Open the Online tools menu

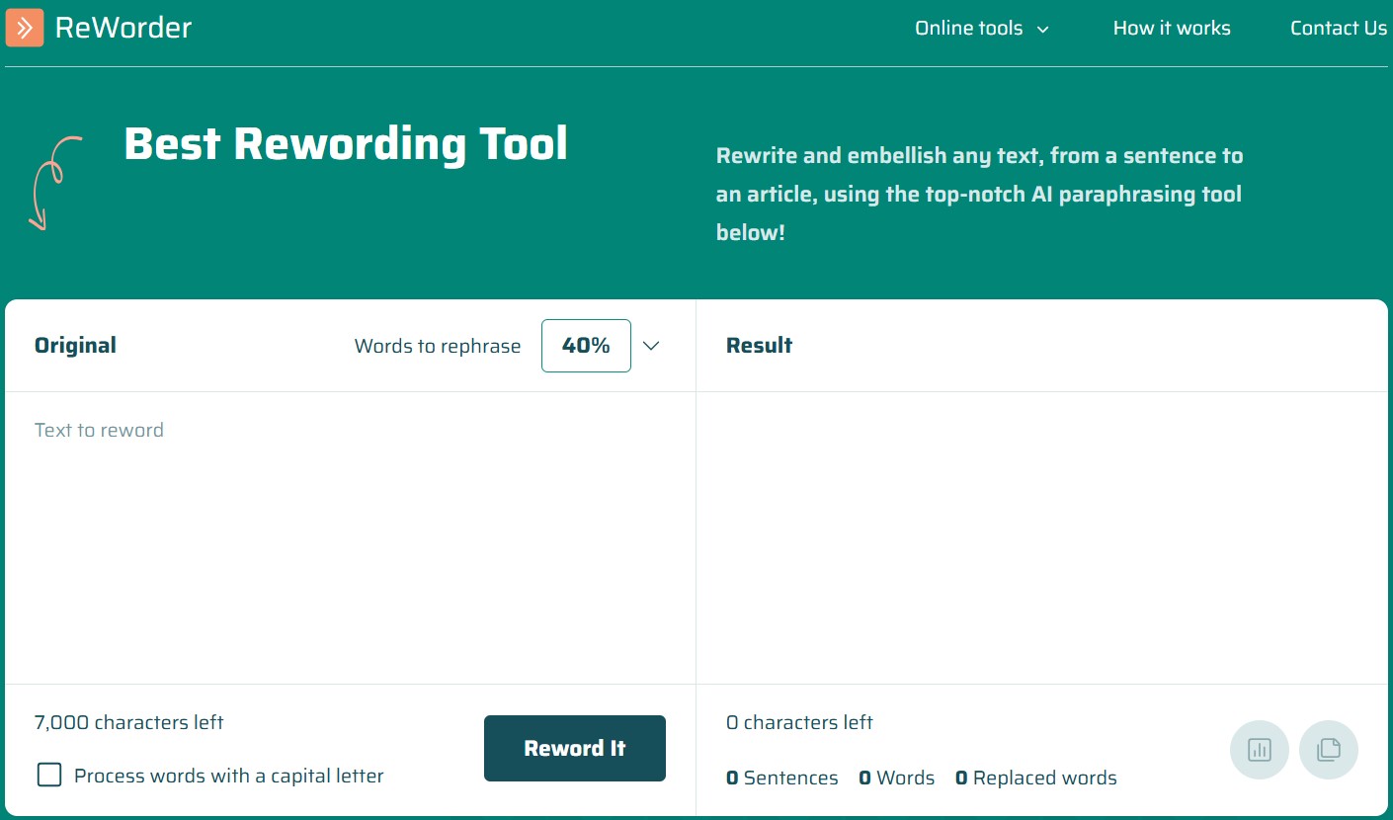[x=968, y=29]
